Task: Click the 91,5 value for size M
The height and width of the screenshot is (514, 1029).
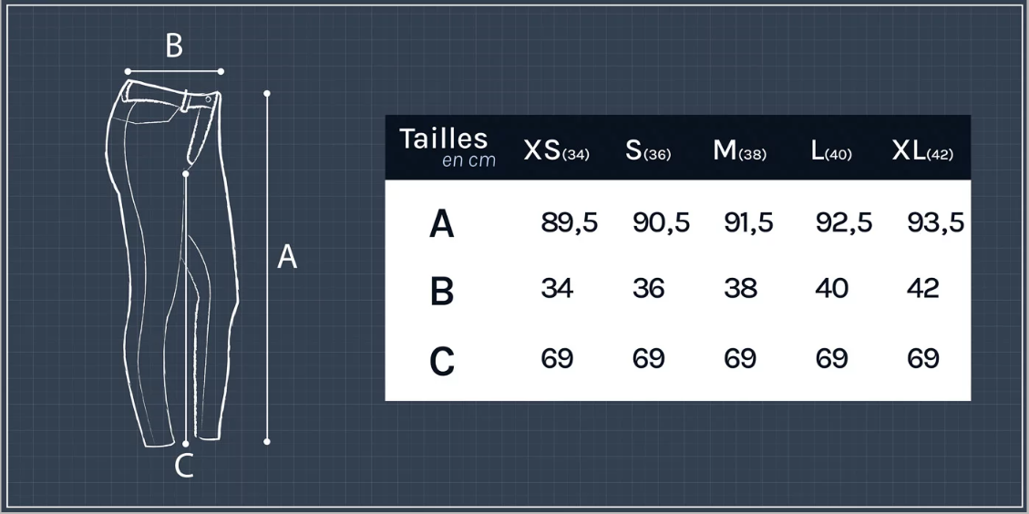Action: 749,223
